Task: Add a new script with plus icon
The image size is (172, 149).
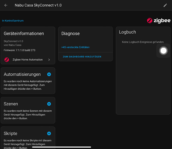Action: click(49, 134)
